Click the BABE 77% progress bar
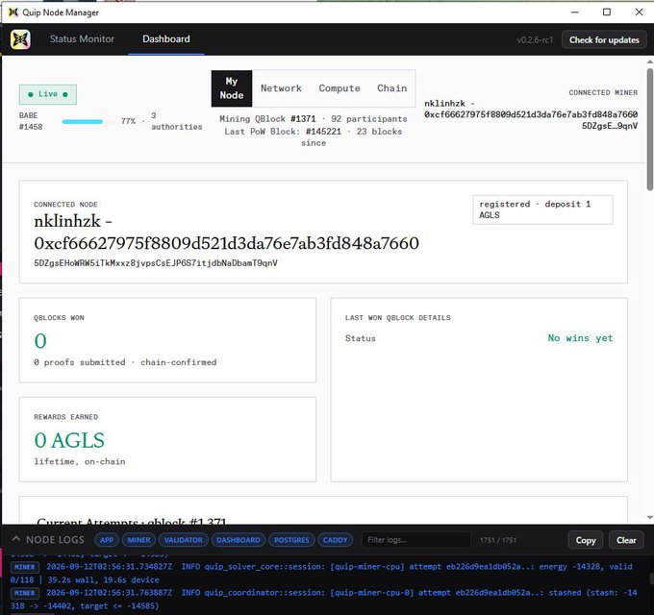 pos(88,122)
